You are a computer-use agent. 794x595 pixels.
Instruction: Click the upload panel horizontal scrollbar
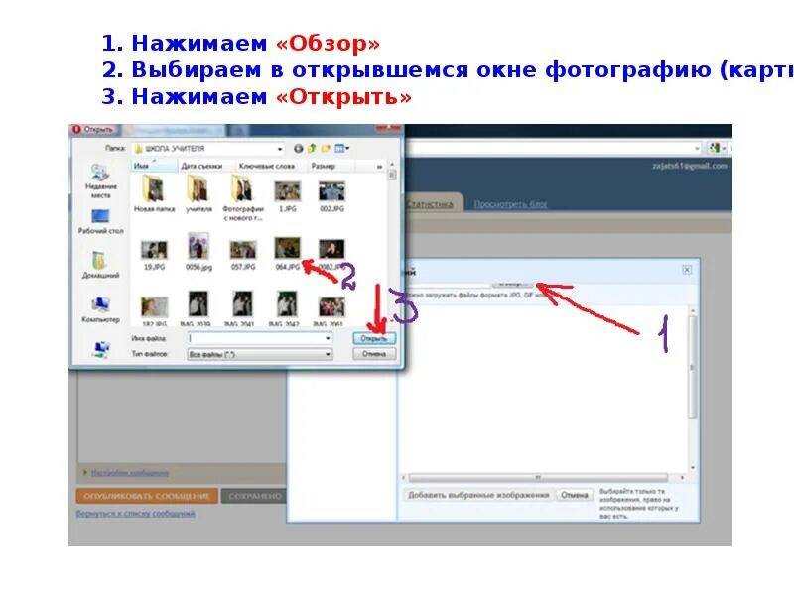tap(538, 478)
